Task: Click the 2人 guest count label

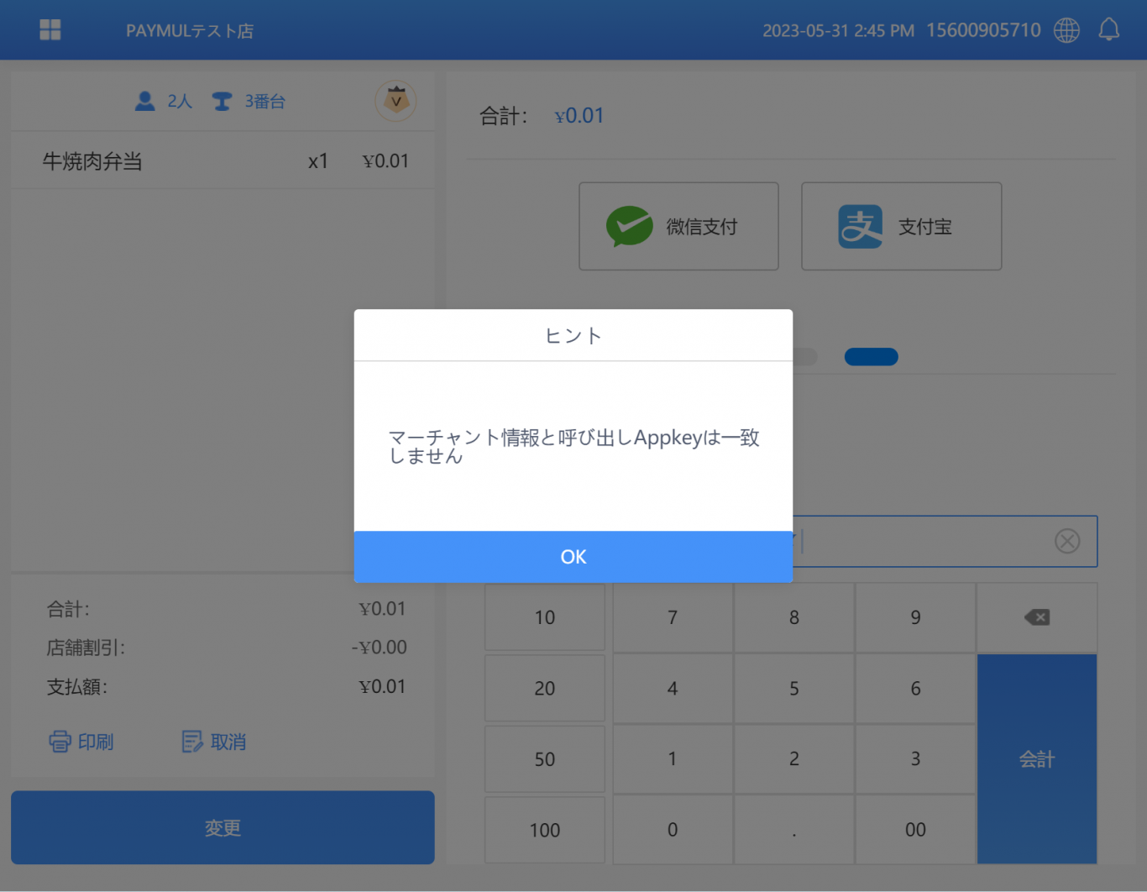Action: tap(180, 102)
